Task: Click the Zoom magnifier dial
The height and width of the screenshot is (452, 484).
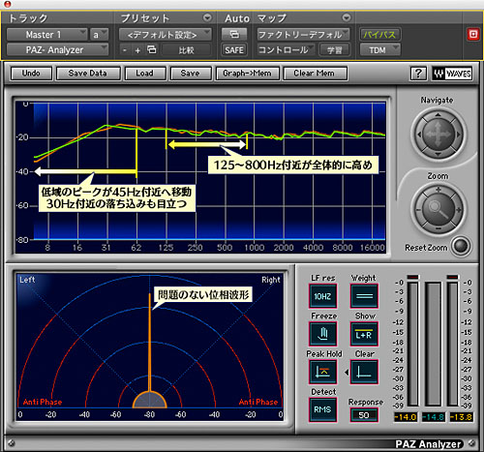Action: (438, 210)
